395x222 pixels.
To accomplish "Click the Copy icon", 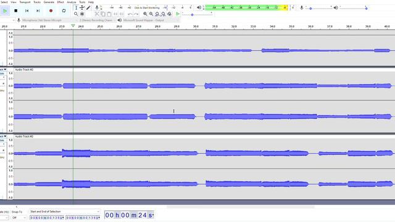I will pos(103,14).
